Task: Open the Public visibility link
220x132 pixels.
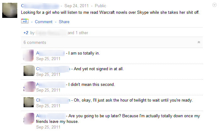Action: (x=100, y=6)
